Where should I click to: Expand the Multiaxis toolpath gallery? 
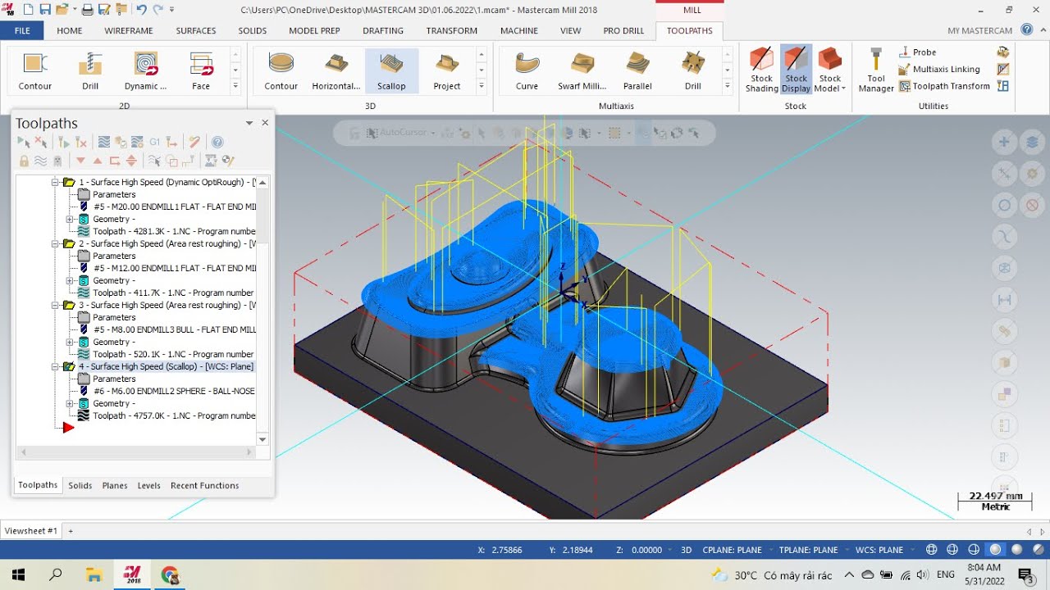point(728,86)
